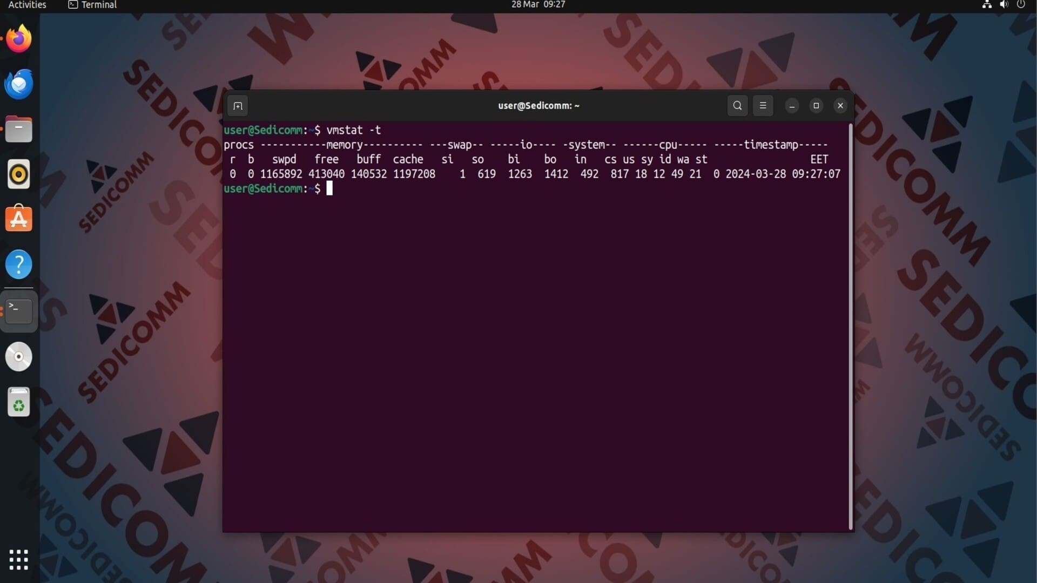Viewport: 1037px width, 583px height.
Task: Launch Rhythmbox music player from dock
Action: 19,174
